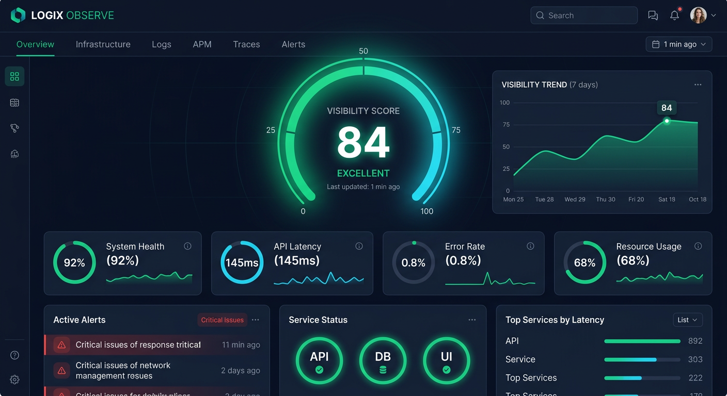Open the Traces tab

coord(246,44)
